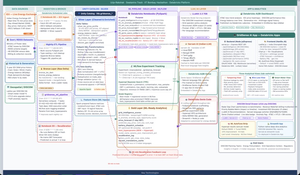Click the ML AutoTune Strip icon
This screenshot has width=300, height=175.
pyautogui.click(x=229, y=124)
